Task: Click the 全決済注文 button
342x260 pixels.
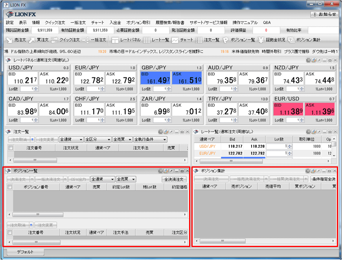Action: [174, 179]
